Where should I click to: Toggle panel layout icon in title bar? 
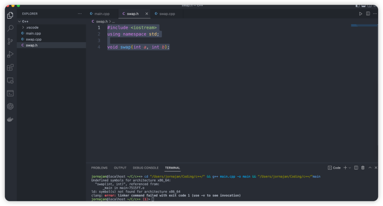coord(363,6)
